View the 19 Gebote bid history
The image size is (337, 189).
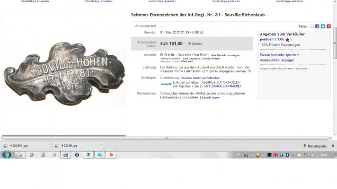coord(195,44)
